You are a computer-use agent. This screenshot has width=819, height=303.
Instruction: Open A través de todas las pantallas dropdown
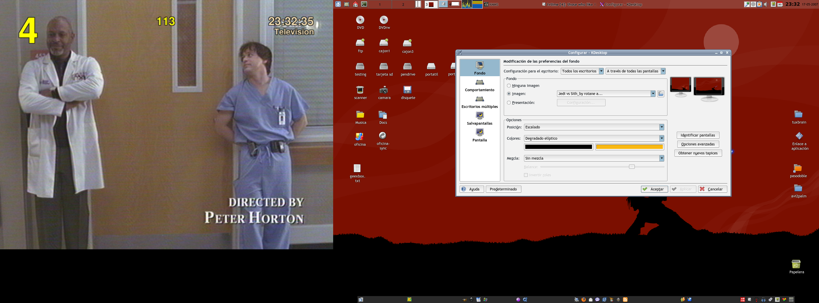tap(635, 71)
